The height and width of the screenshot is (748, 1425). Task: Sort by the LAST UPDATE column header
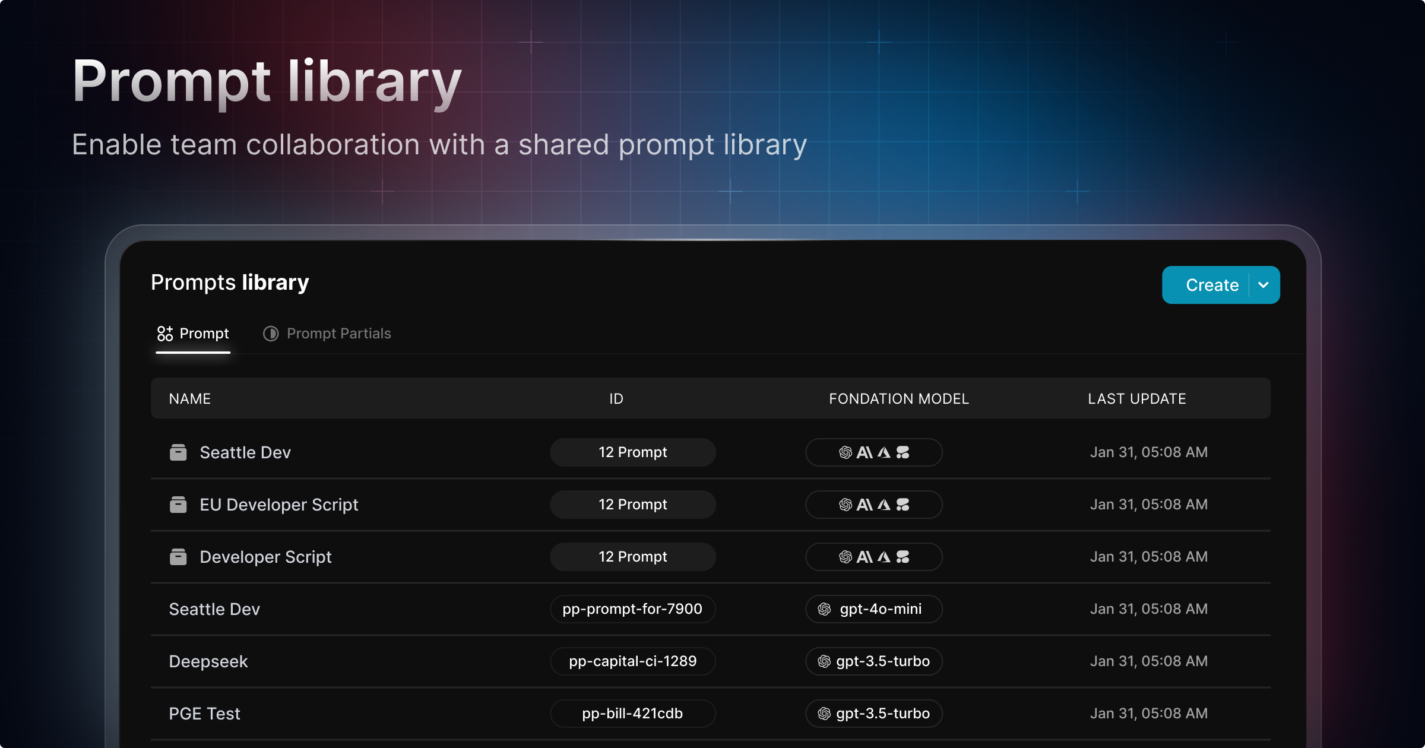(x=1136, y=399)
